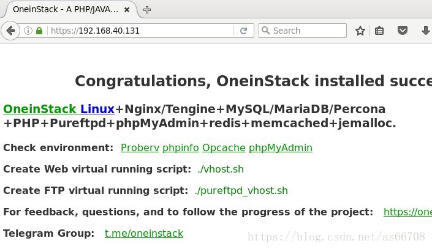Bookmark this page with the star icon
432x249 pixels.
click(360, 31)
